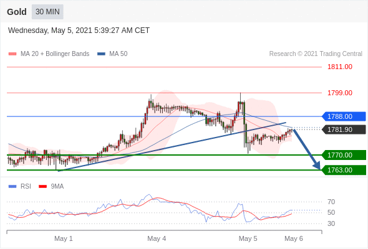Screen dimensions: 368x249
Task: Select the chart timestamp 'Wednesday, May 5, 2021 5:39:27 AM CET'
Action: (x=79, y=31)
